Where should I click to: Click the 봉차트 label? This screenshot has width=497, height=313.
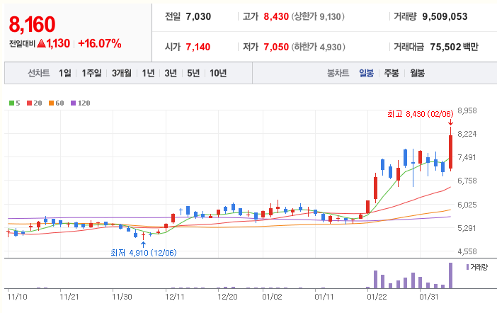[338, 73]
